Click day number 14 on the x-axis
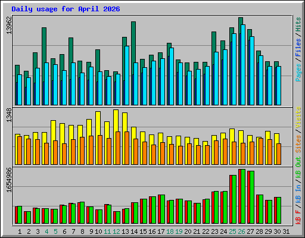305x238 pixels. (x=134, y=231)
